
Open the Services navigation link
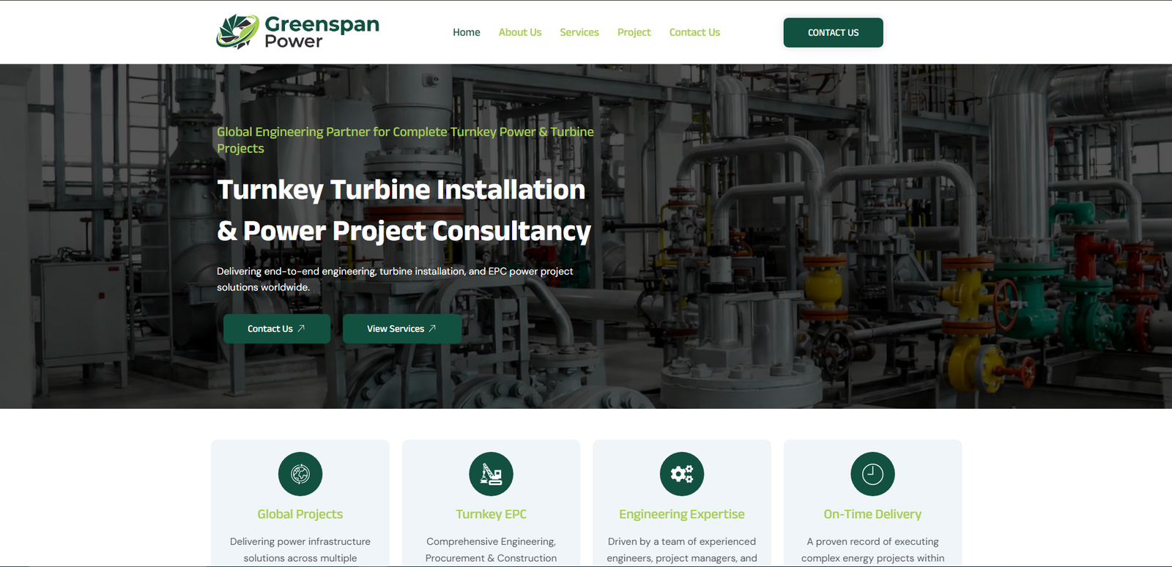(579, 32)
